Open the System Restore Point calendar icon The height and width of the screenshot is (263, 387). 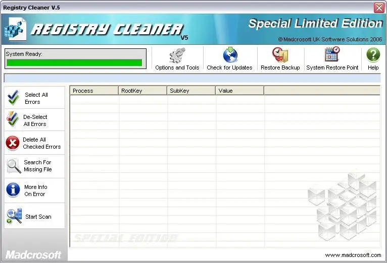[x=332, y=54]
